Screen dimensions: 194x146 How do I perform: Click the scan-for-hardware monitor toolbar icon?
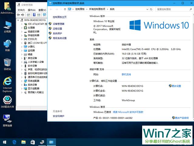point(44,15)
